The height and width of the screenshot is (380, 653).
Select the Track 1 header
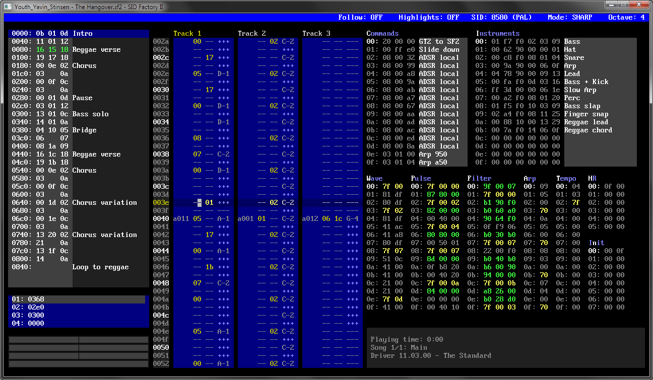tap(187, 33)
